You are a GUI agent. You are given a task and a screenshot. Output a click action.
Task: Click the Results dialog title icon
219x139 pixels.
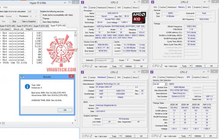[x=22, y=77]
